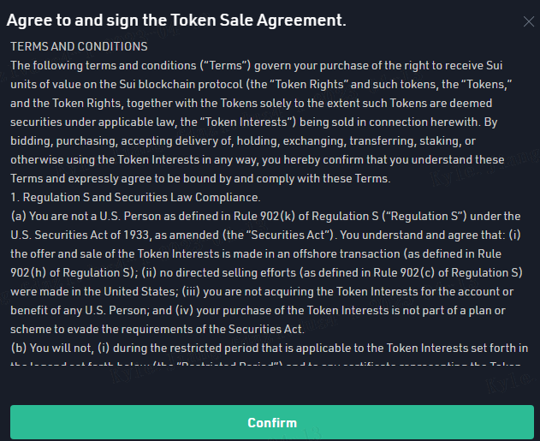Confirm the Token Sale Agreement

(x=272, y=422)
